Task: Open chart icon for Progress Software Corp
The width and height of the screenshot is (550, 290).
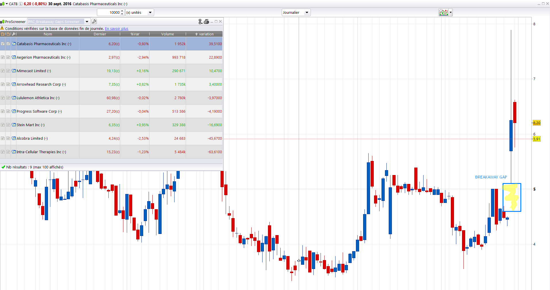Action: pyautogui.click(x=14, y=111)
